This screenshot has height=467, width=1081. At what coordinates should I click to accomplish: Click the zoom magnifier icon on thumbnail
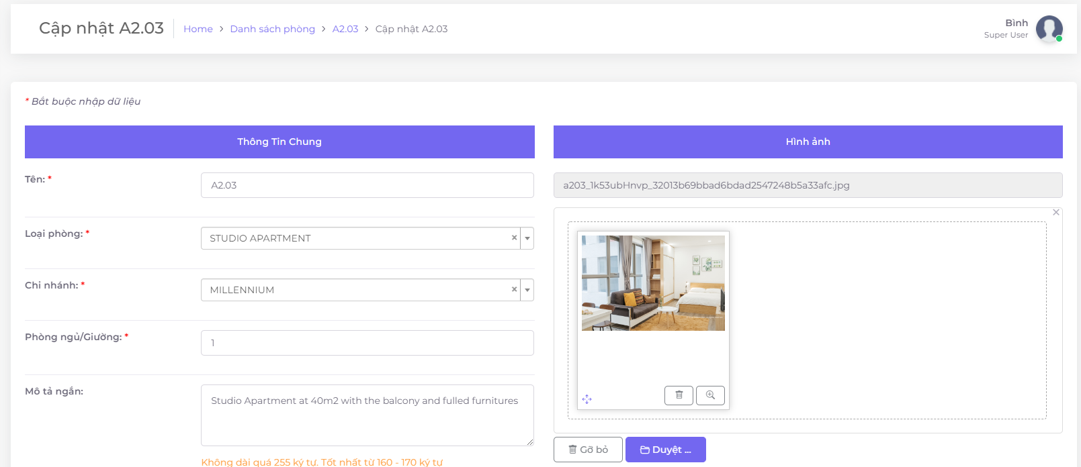point(710,395)
